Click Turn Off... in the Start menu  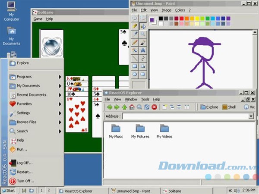pos(25,181)
